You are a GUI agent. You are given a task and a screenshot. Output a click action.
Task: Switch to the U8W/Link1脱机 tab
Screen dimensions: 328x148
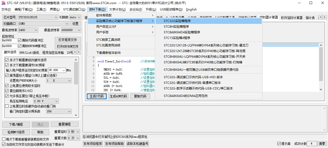[29, 53]
